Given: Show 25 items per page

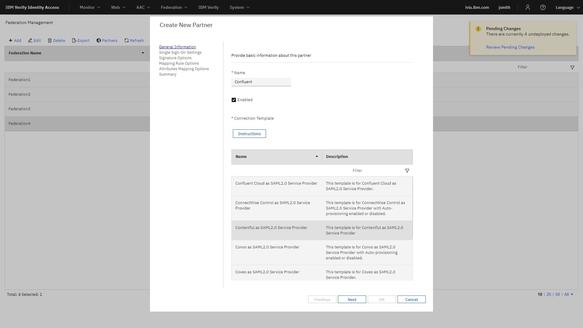Looking at the screenshot, I should (549, 294).
